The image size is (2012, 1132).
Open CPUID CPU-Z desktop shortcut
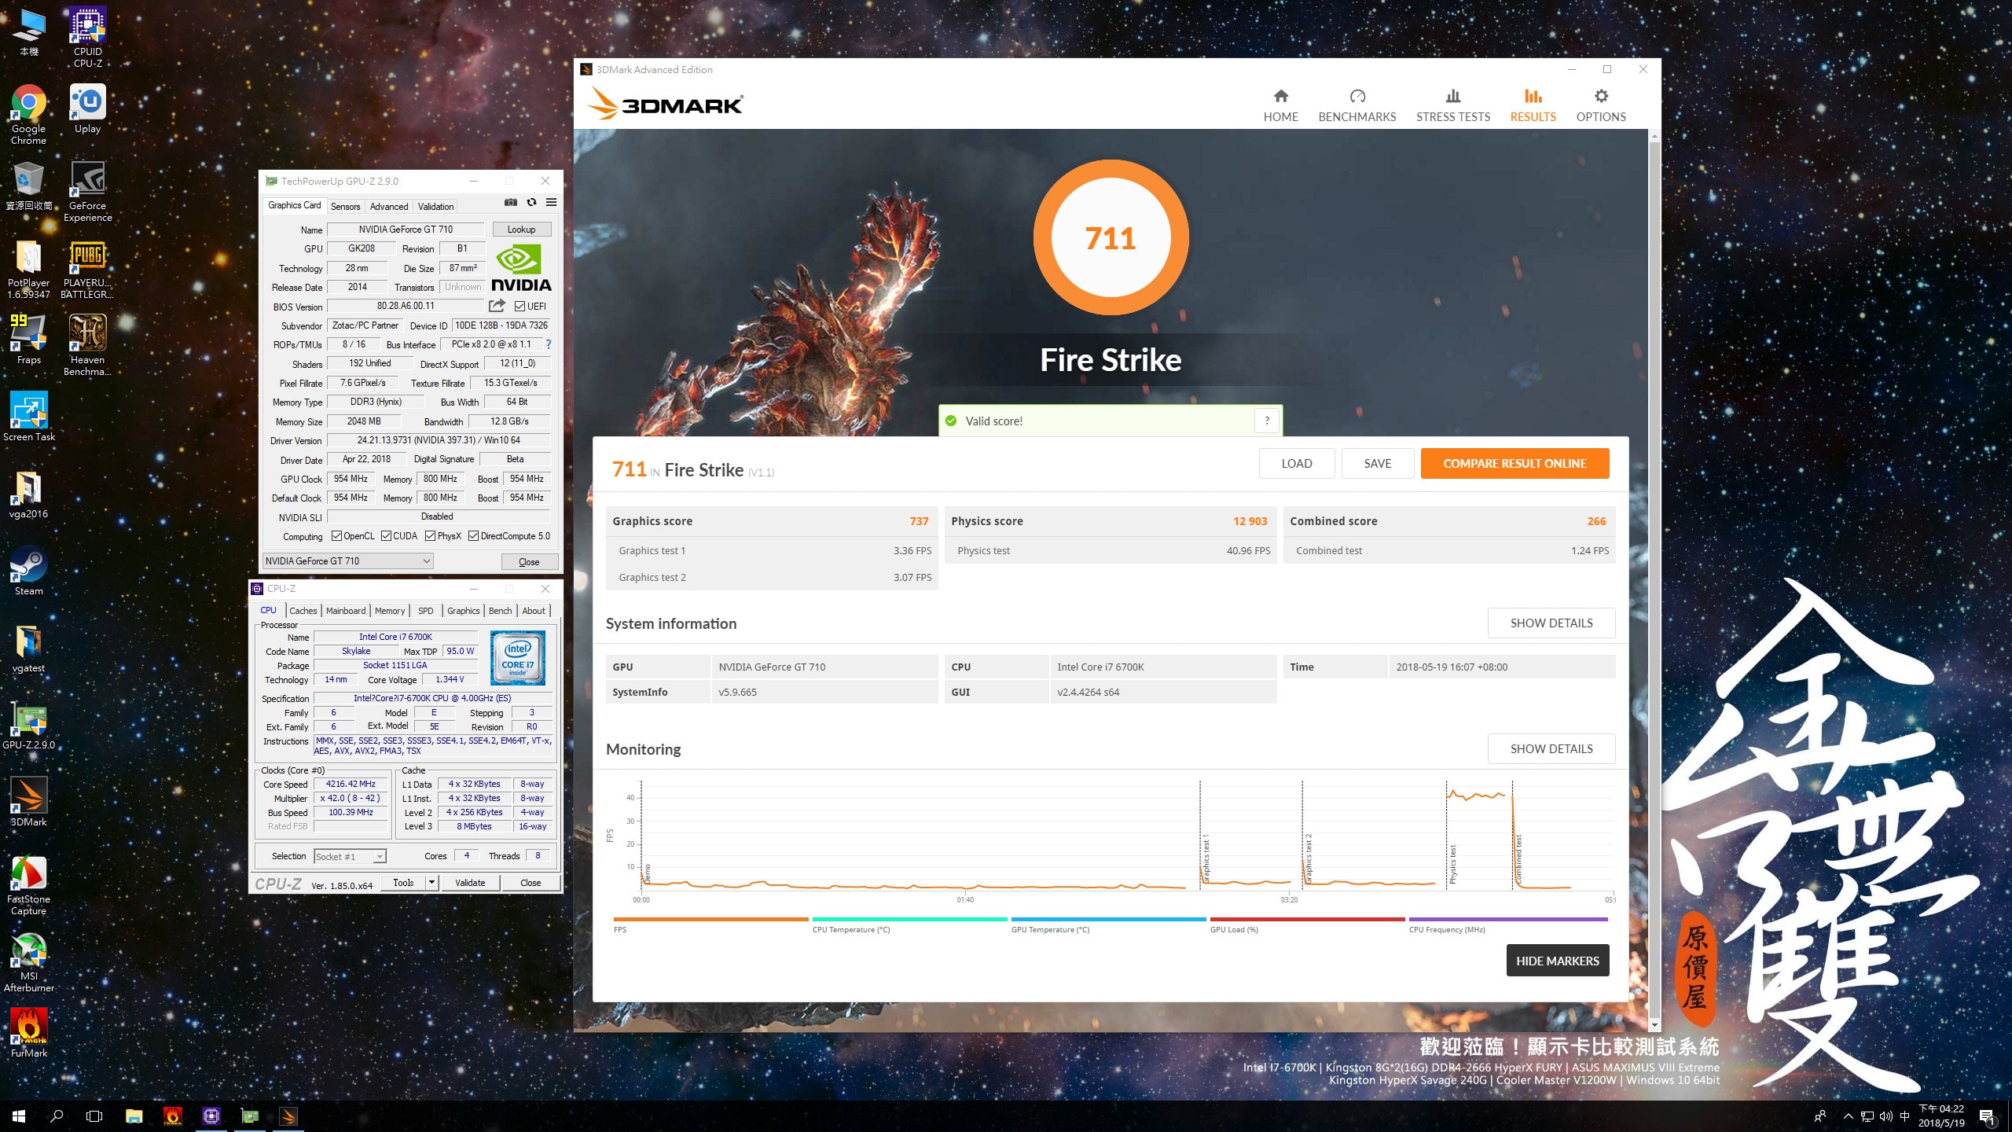87,36
